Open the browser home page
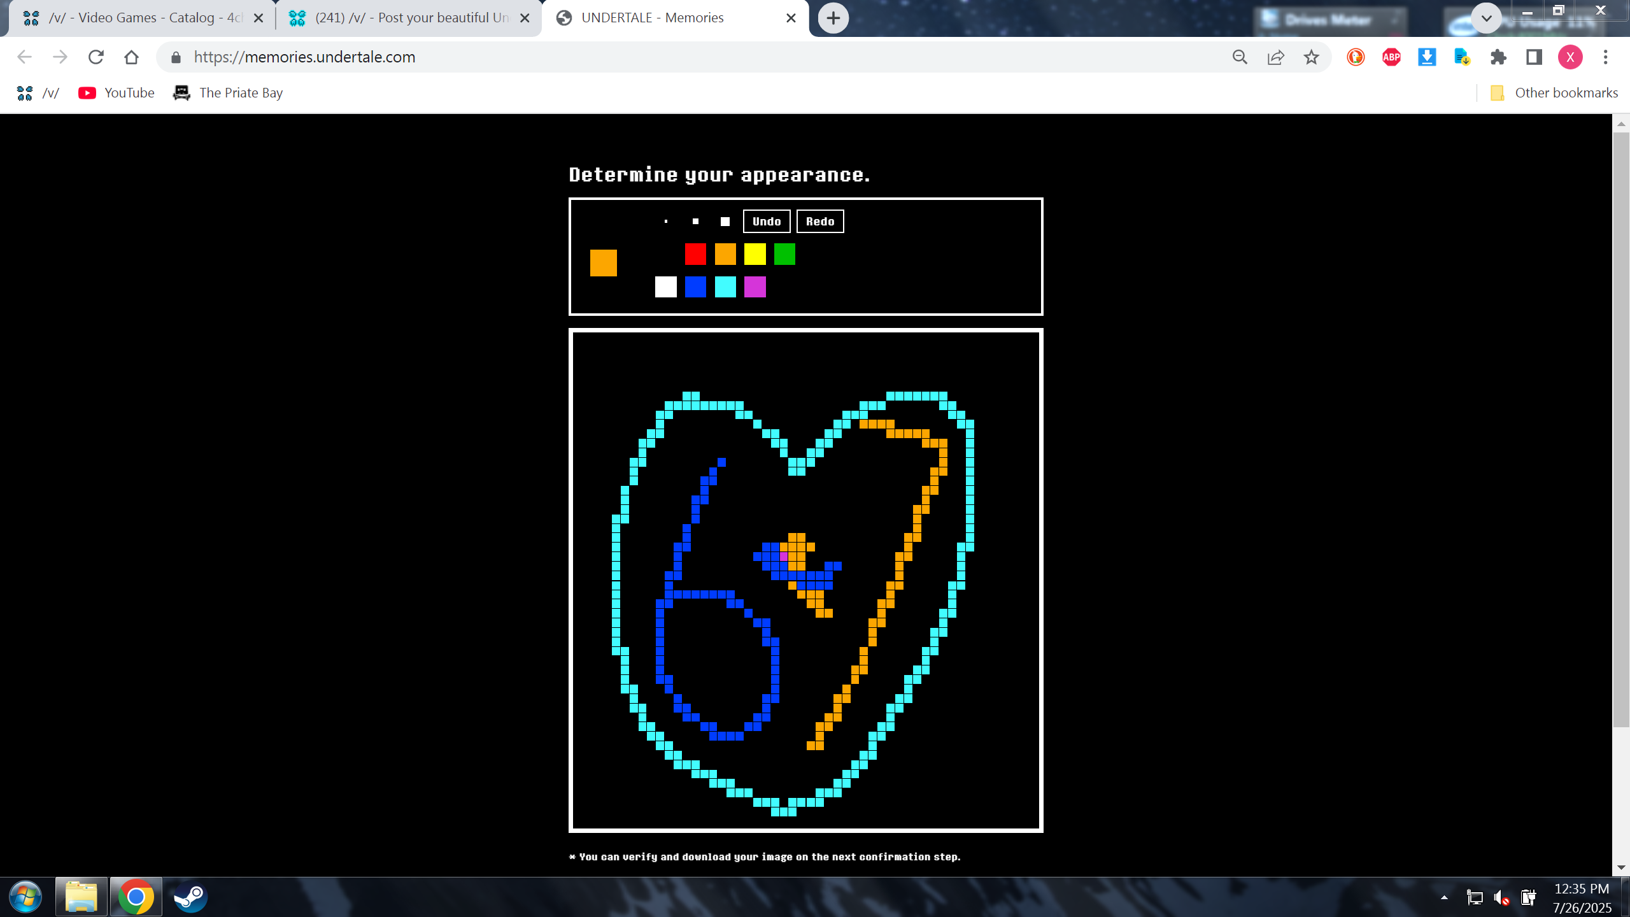1630x917 pixels. (132, 57)
